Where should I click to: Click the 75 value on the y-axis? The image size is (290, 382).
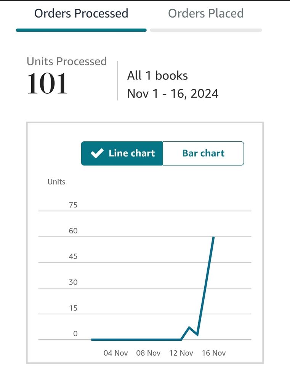tap(73, 205)
